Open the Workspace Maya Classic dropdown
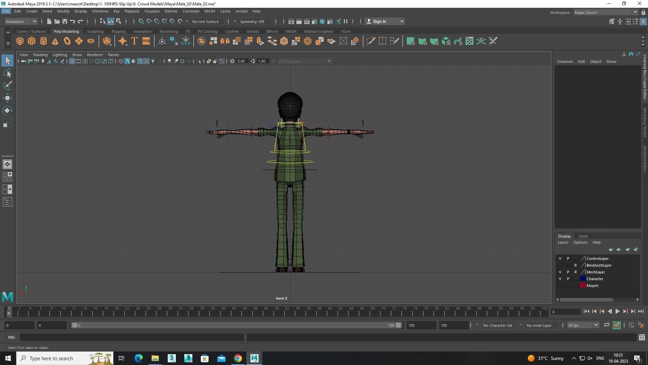 (606, 13)
